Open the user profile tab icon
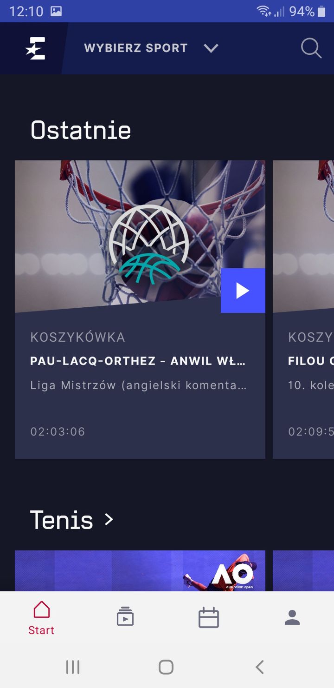Viewport: 334px width, 688px height. (292, 617)
